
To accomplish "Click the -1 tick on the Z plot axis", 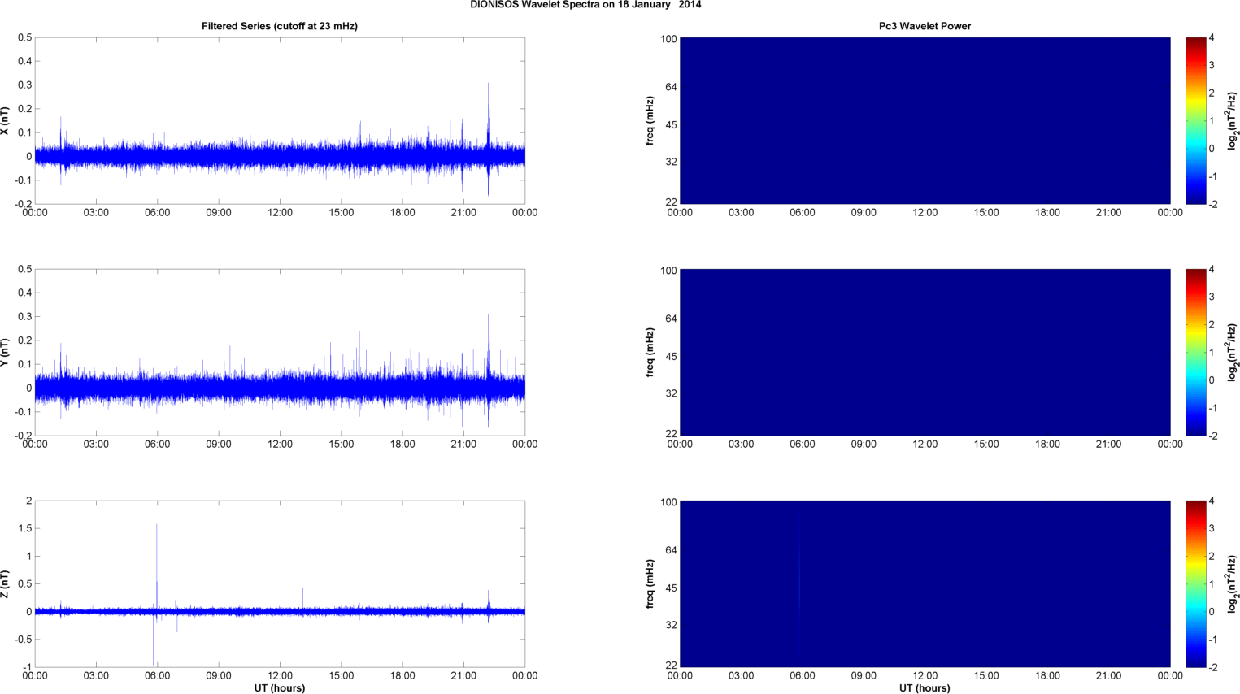I will (x=27, y=667).
